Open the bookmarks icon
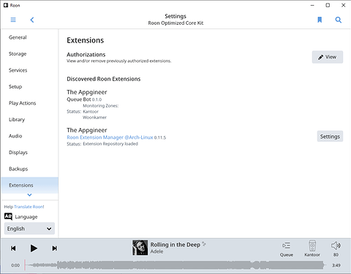 [x=320, y=20]
